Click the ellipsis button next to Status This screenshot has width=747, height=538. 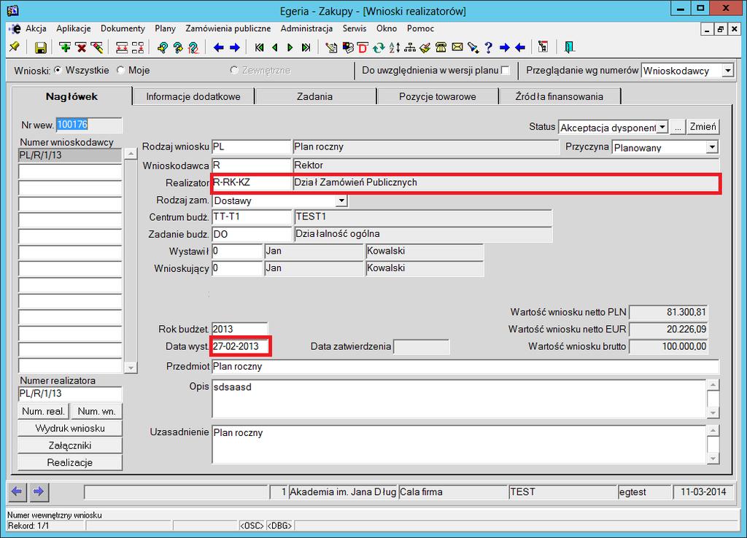click(x=678, y=127)
